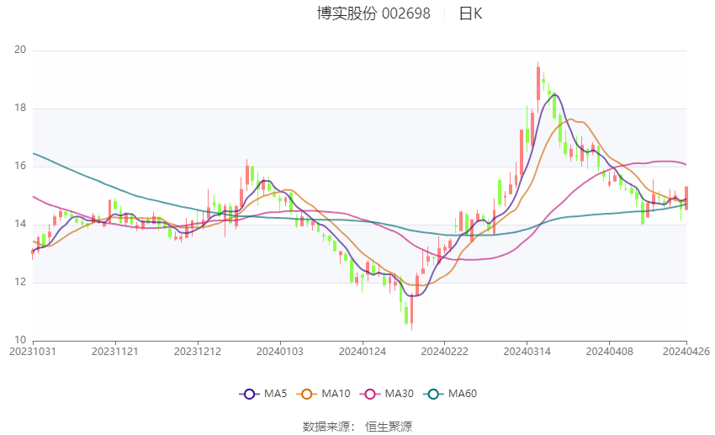The image size is (715, 435).
Task: Click the purple MA5 legend circle marker
Action: point(248,394)
